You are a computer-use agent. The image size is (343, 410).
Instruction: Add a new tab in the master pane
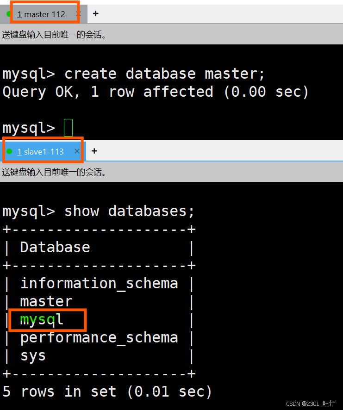click(96, 14)
